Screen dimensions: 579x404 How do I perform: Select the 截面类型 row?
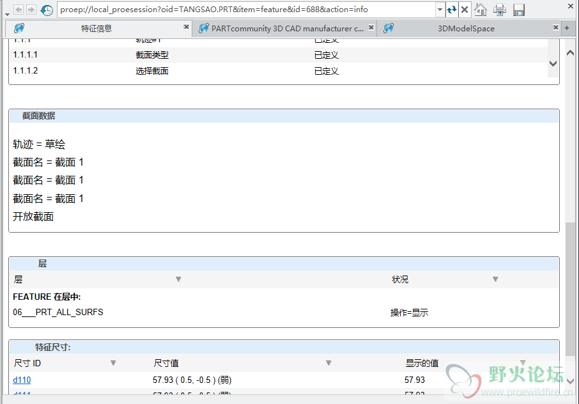pos(280,55)
